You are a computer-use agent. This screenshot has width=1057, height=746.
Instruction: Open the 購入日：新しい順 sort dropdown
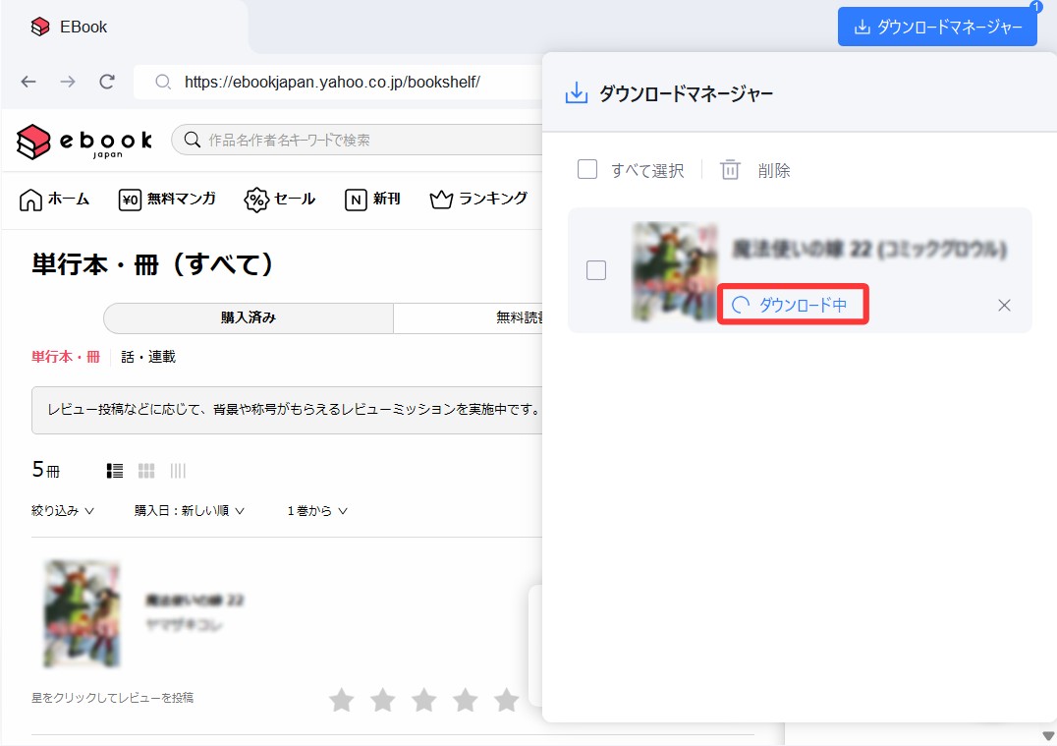[190, 511]
